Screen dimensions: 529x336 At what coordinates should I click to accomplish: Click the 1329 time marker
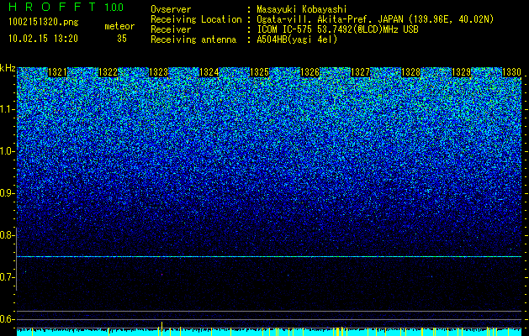click(462, 72)
